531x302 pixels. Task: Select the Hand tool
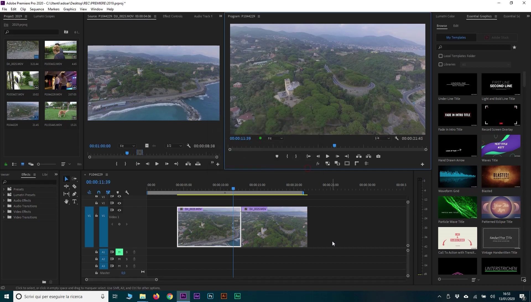(x=66, y=201)
